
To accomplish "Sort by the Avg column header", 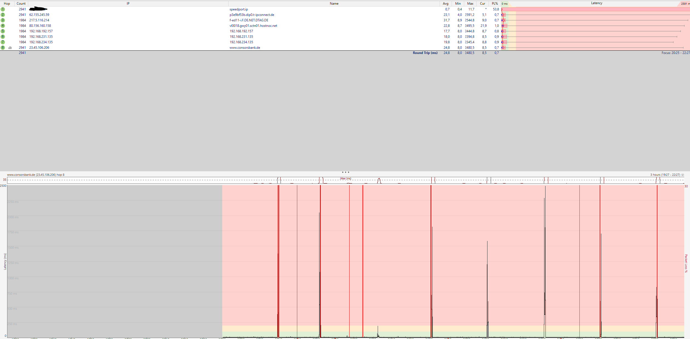I will tap(446, 4).
